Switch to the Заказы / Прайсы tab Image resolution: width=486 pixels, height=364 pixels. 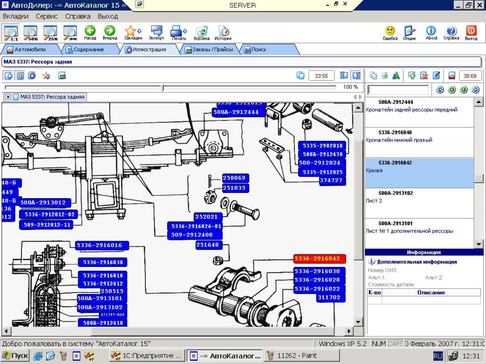209,50
